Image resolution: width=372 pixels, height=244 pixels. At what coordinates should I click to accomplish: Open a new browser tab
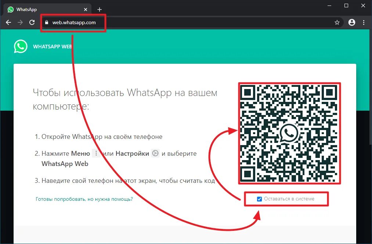[100, 10]
